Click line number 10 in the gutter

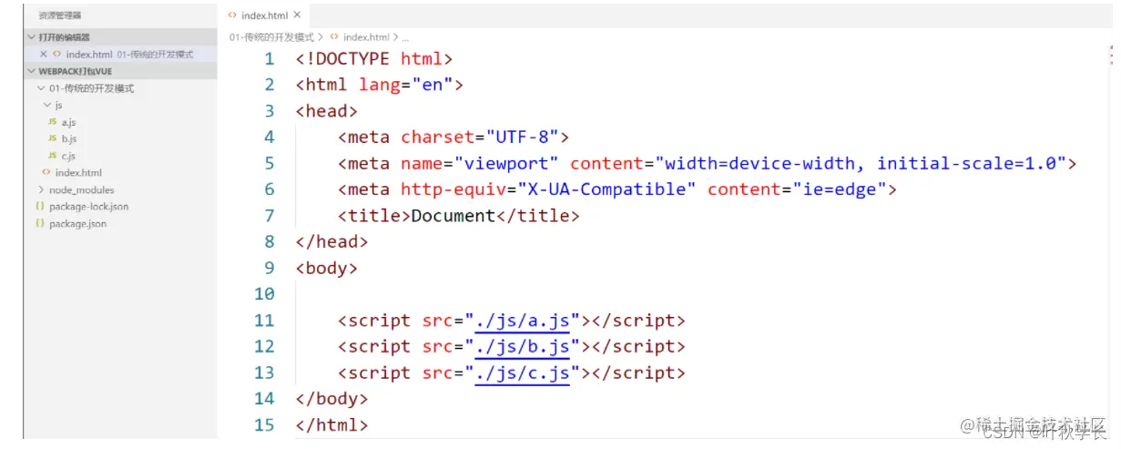264,294
